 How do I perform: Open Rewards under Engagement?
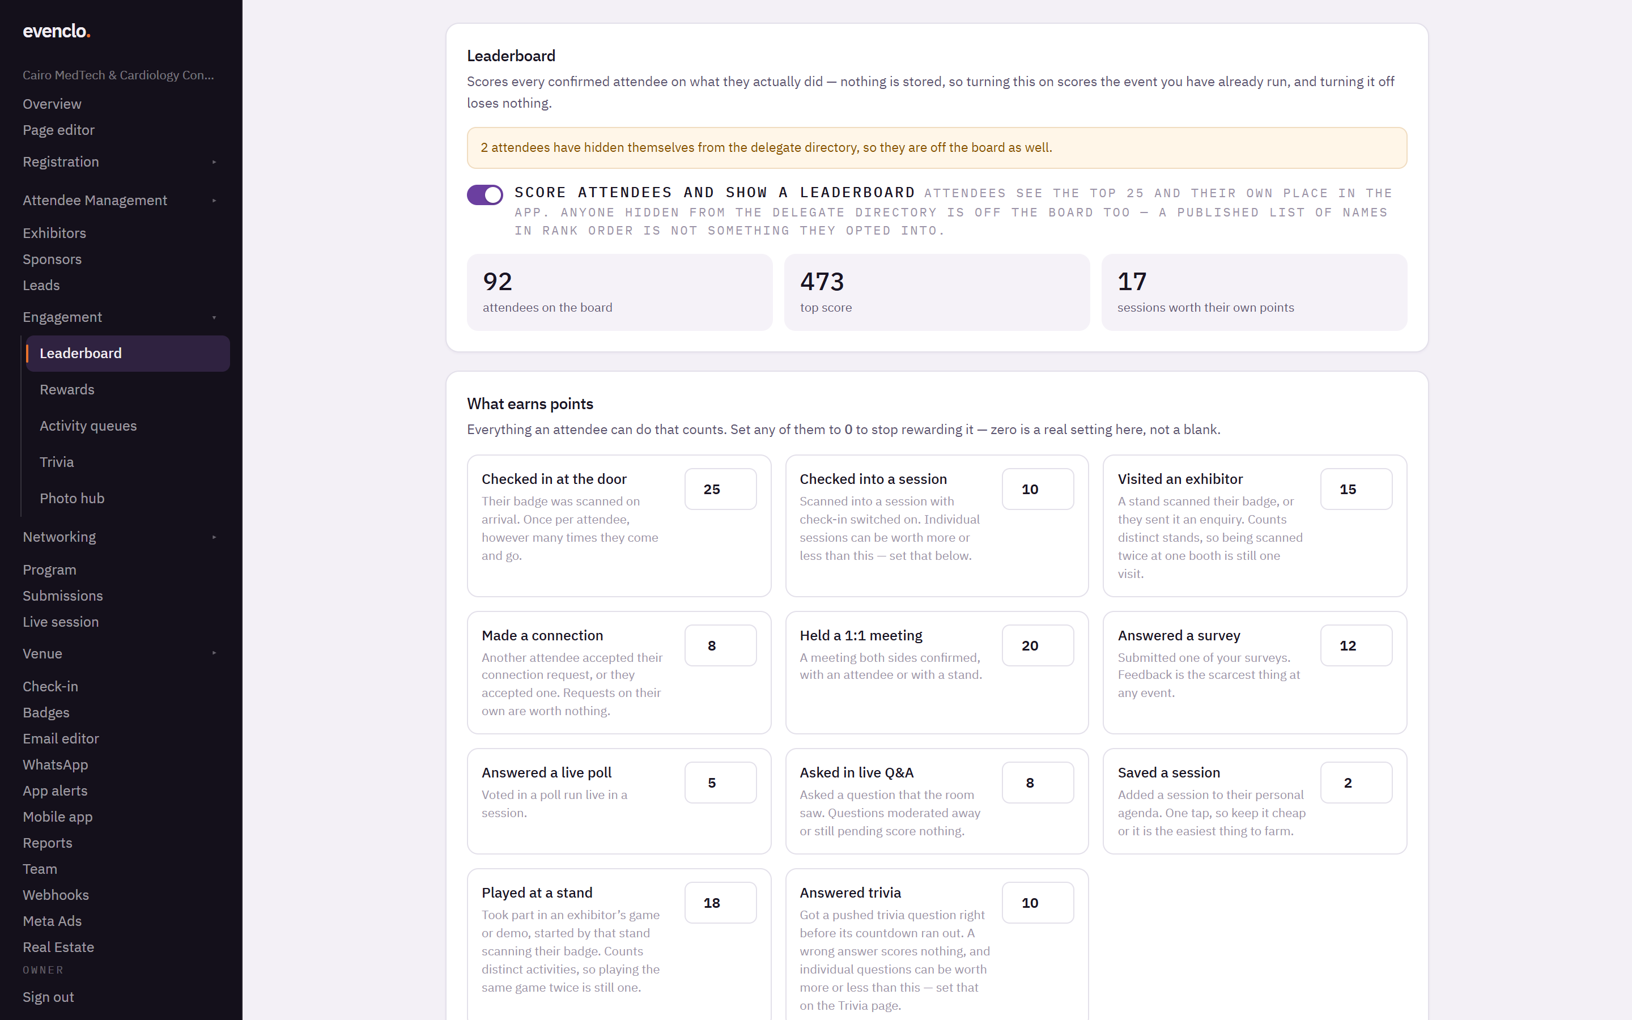click(x=67, y=390)
